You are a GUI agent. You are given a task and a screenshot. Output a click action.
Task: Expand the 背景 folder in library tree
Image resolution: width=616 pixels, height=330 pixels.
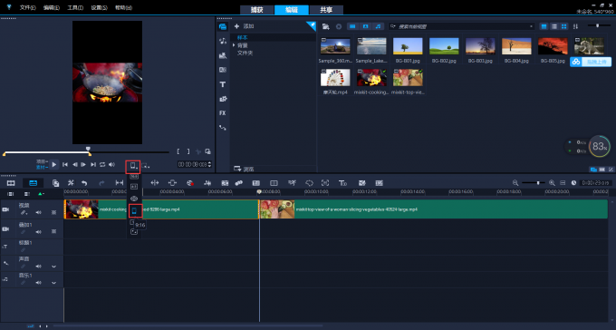pos(234,45)
